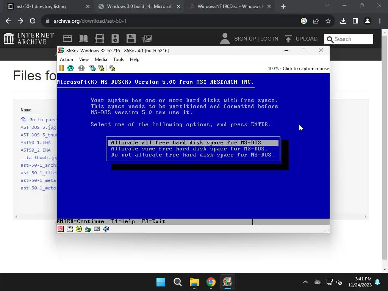The image size is (388, 291).
Task: Open AST50_1.IMA file link
Action: pos(35,142)
